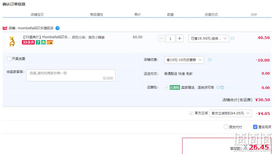The image size is (274, 154).
Task: Decrease item quantity with minus button
Action: pos(161,39)
